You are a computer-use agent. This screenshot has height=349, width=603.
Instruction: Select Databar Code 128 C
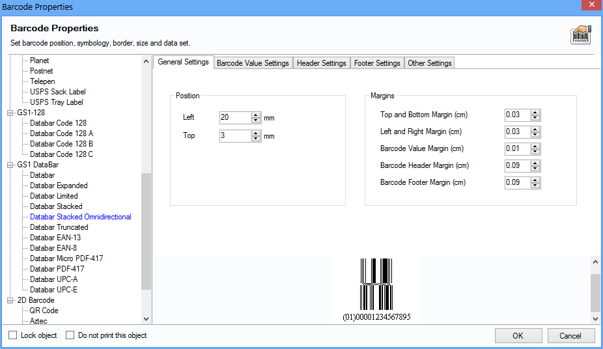(x=61, y=154)
